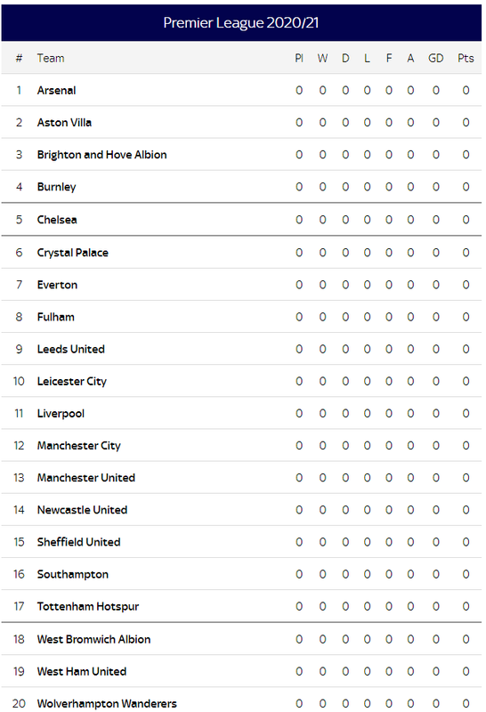
Task: Open the Manchester United team link
Action: tap(85, 478)
